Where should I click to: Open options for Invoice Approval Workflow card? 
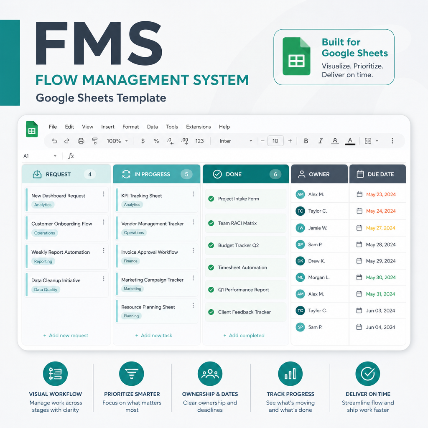click(x=193, y=250)
